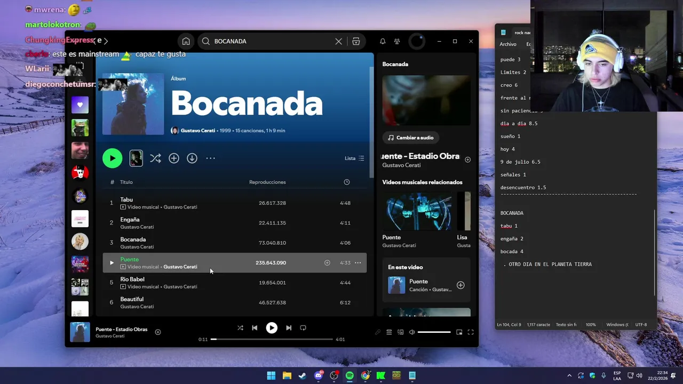
Task: Go to Spotify home
Action: (186, 41)
